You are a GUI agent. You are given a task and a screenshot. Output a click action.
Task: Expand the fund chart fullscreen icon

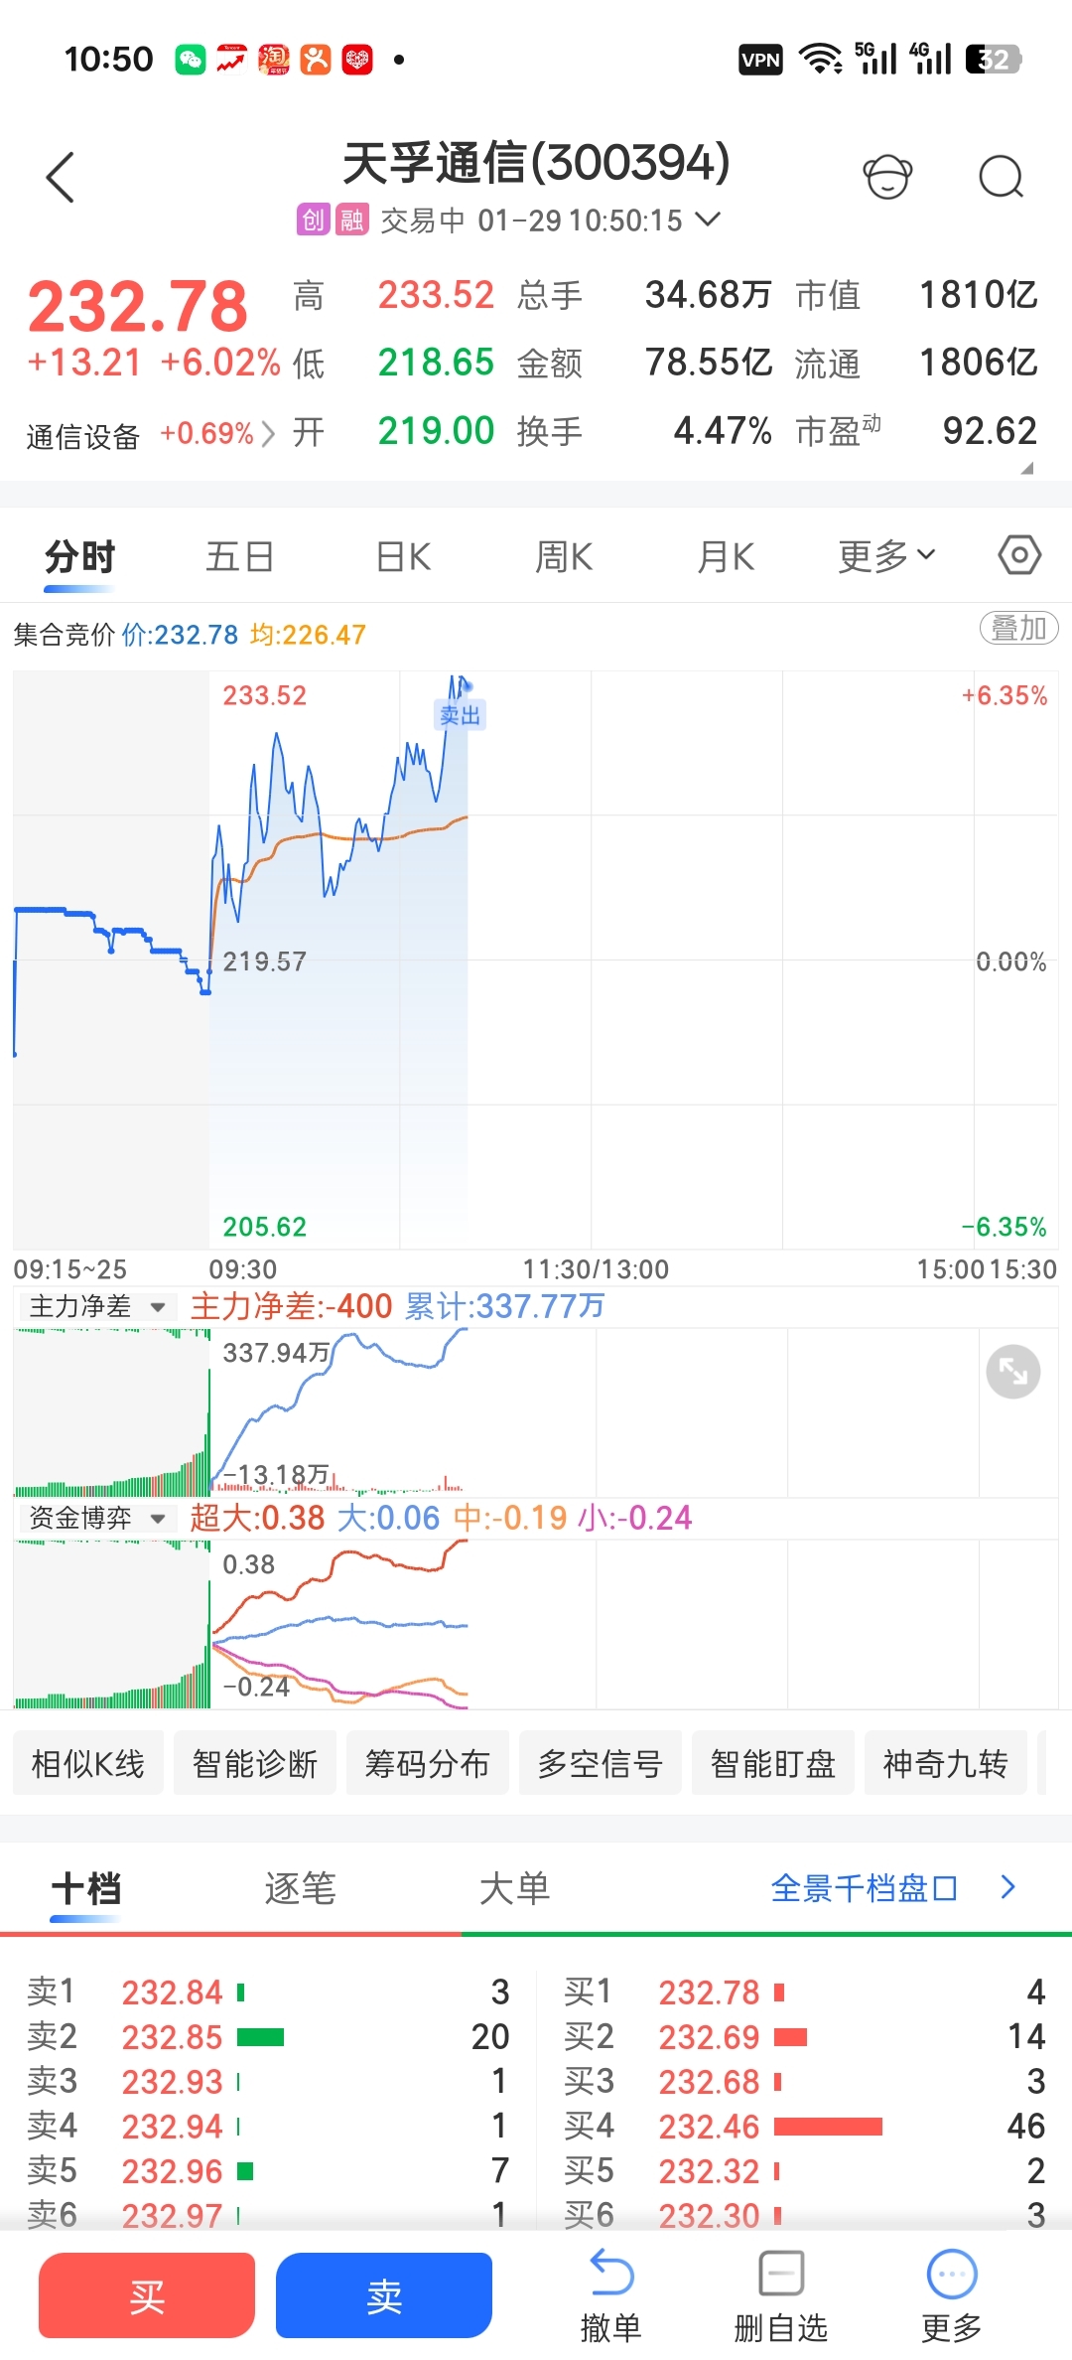point(1012,1372)
